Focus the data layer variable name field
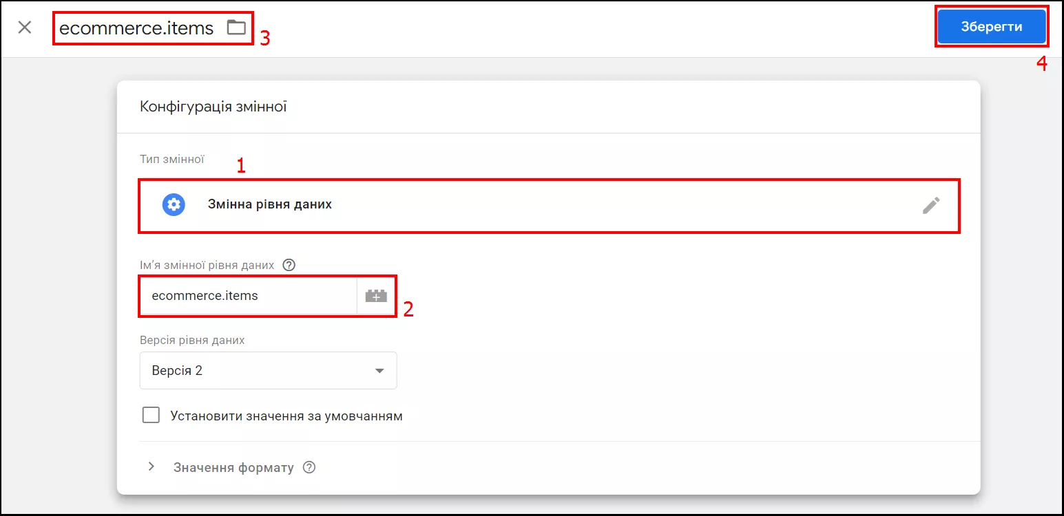The image size is (1064, 516). (x=249, y=296)
